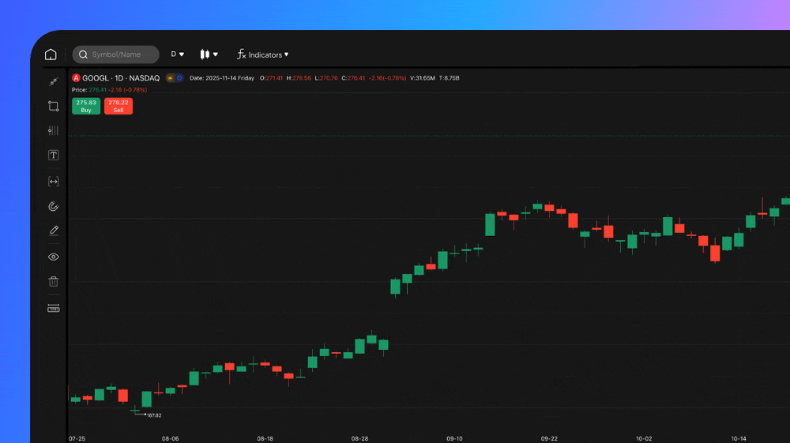Click the 08-18 date axis label
This screenshot has height=443, width=790.
pyautogui.click(x=265, y=438)
